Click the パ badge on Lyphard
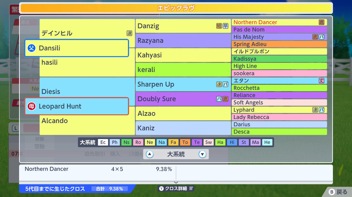 click(x=321, y=110)
